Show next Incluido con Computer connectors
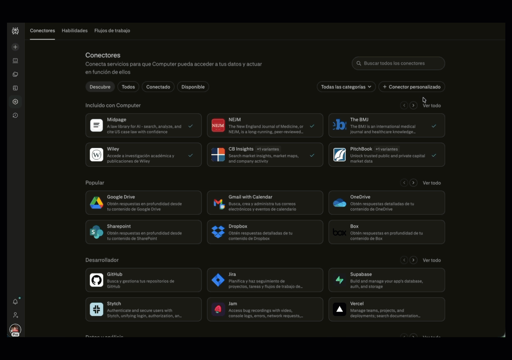Viewport: 512px width, 360px height. point(413,105)
